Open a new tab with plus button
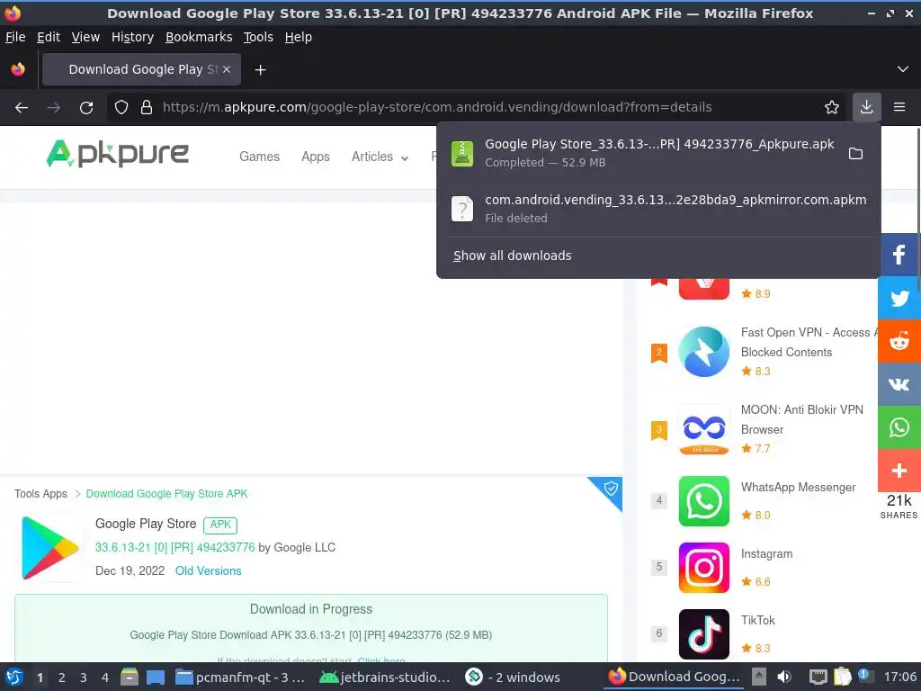The height and width of the screenshot is (691, 921). click(x=260, y=70)
